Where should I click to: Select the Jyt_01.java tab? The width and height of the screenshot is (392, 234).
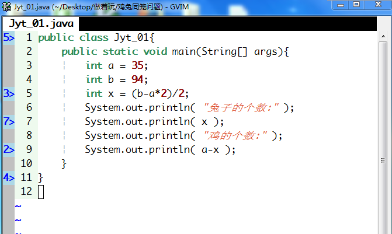coord(41,24)
